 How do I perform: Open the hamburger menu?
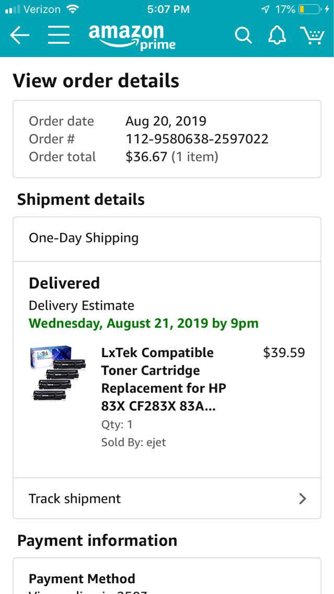point(59,36)
